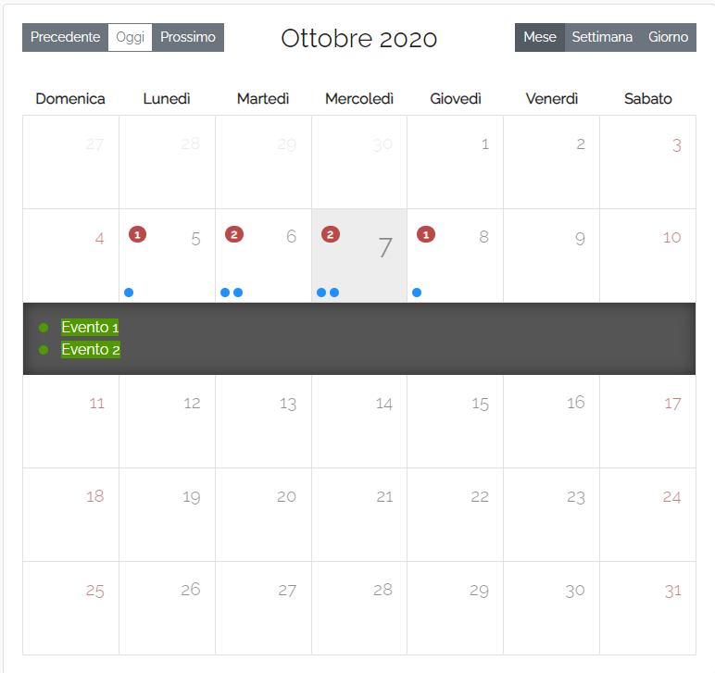This screenshot has width=715, height=673.
Task: Click the red event badge on October 8
Action: [426, 234]
